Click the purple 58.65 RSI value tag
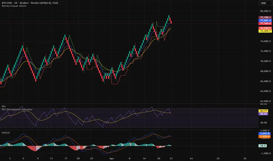The image size is (273, 161). click(263, 114)
